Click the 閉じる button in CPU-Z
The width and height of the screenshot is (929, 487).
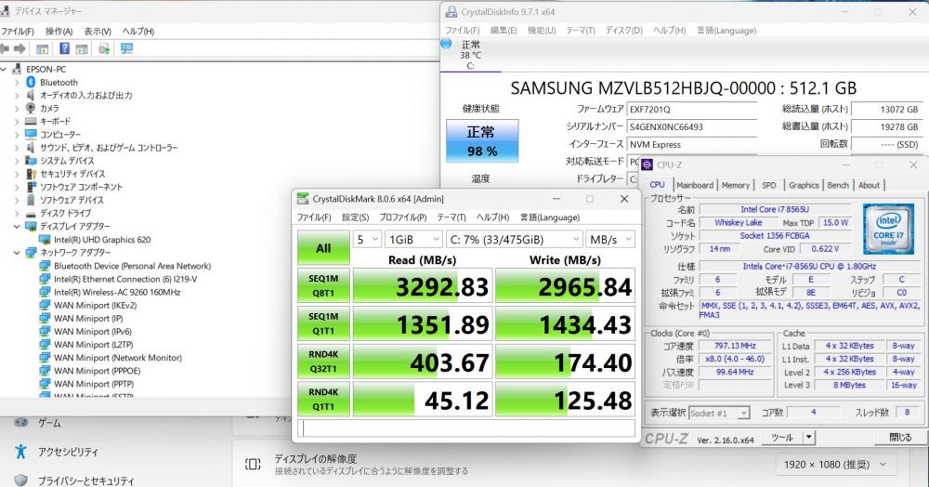[900, 438]
